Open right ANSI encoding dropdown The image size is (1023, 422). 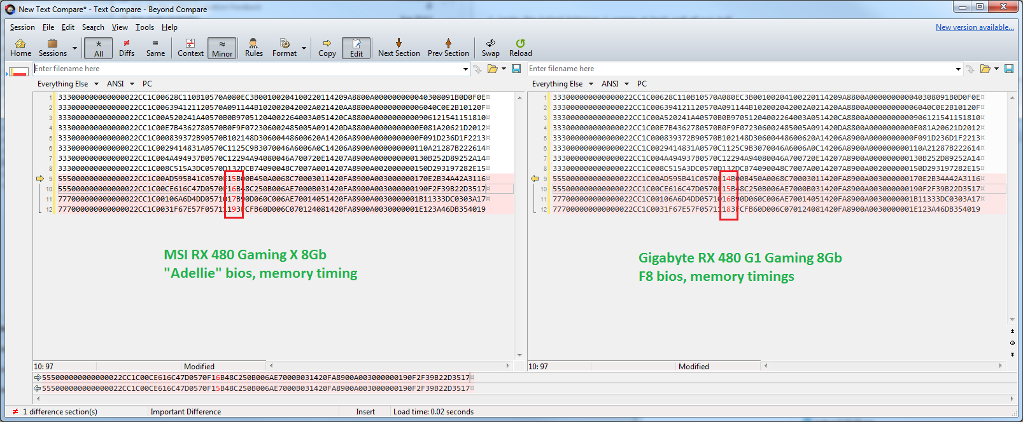(x=615, y=84)
